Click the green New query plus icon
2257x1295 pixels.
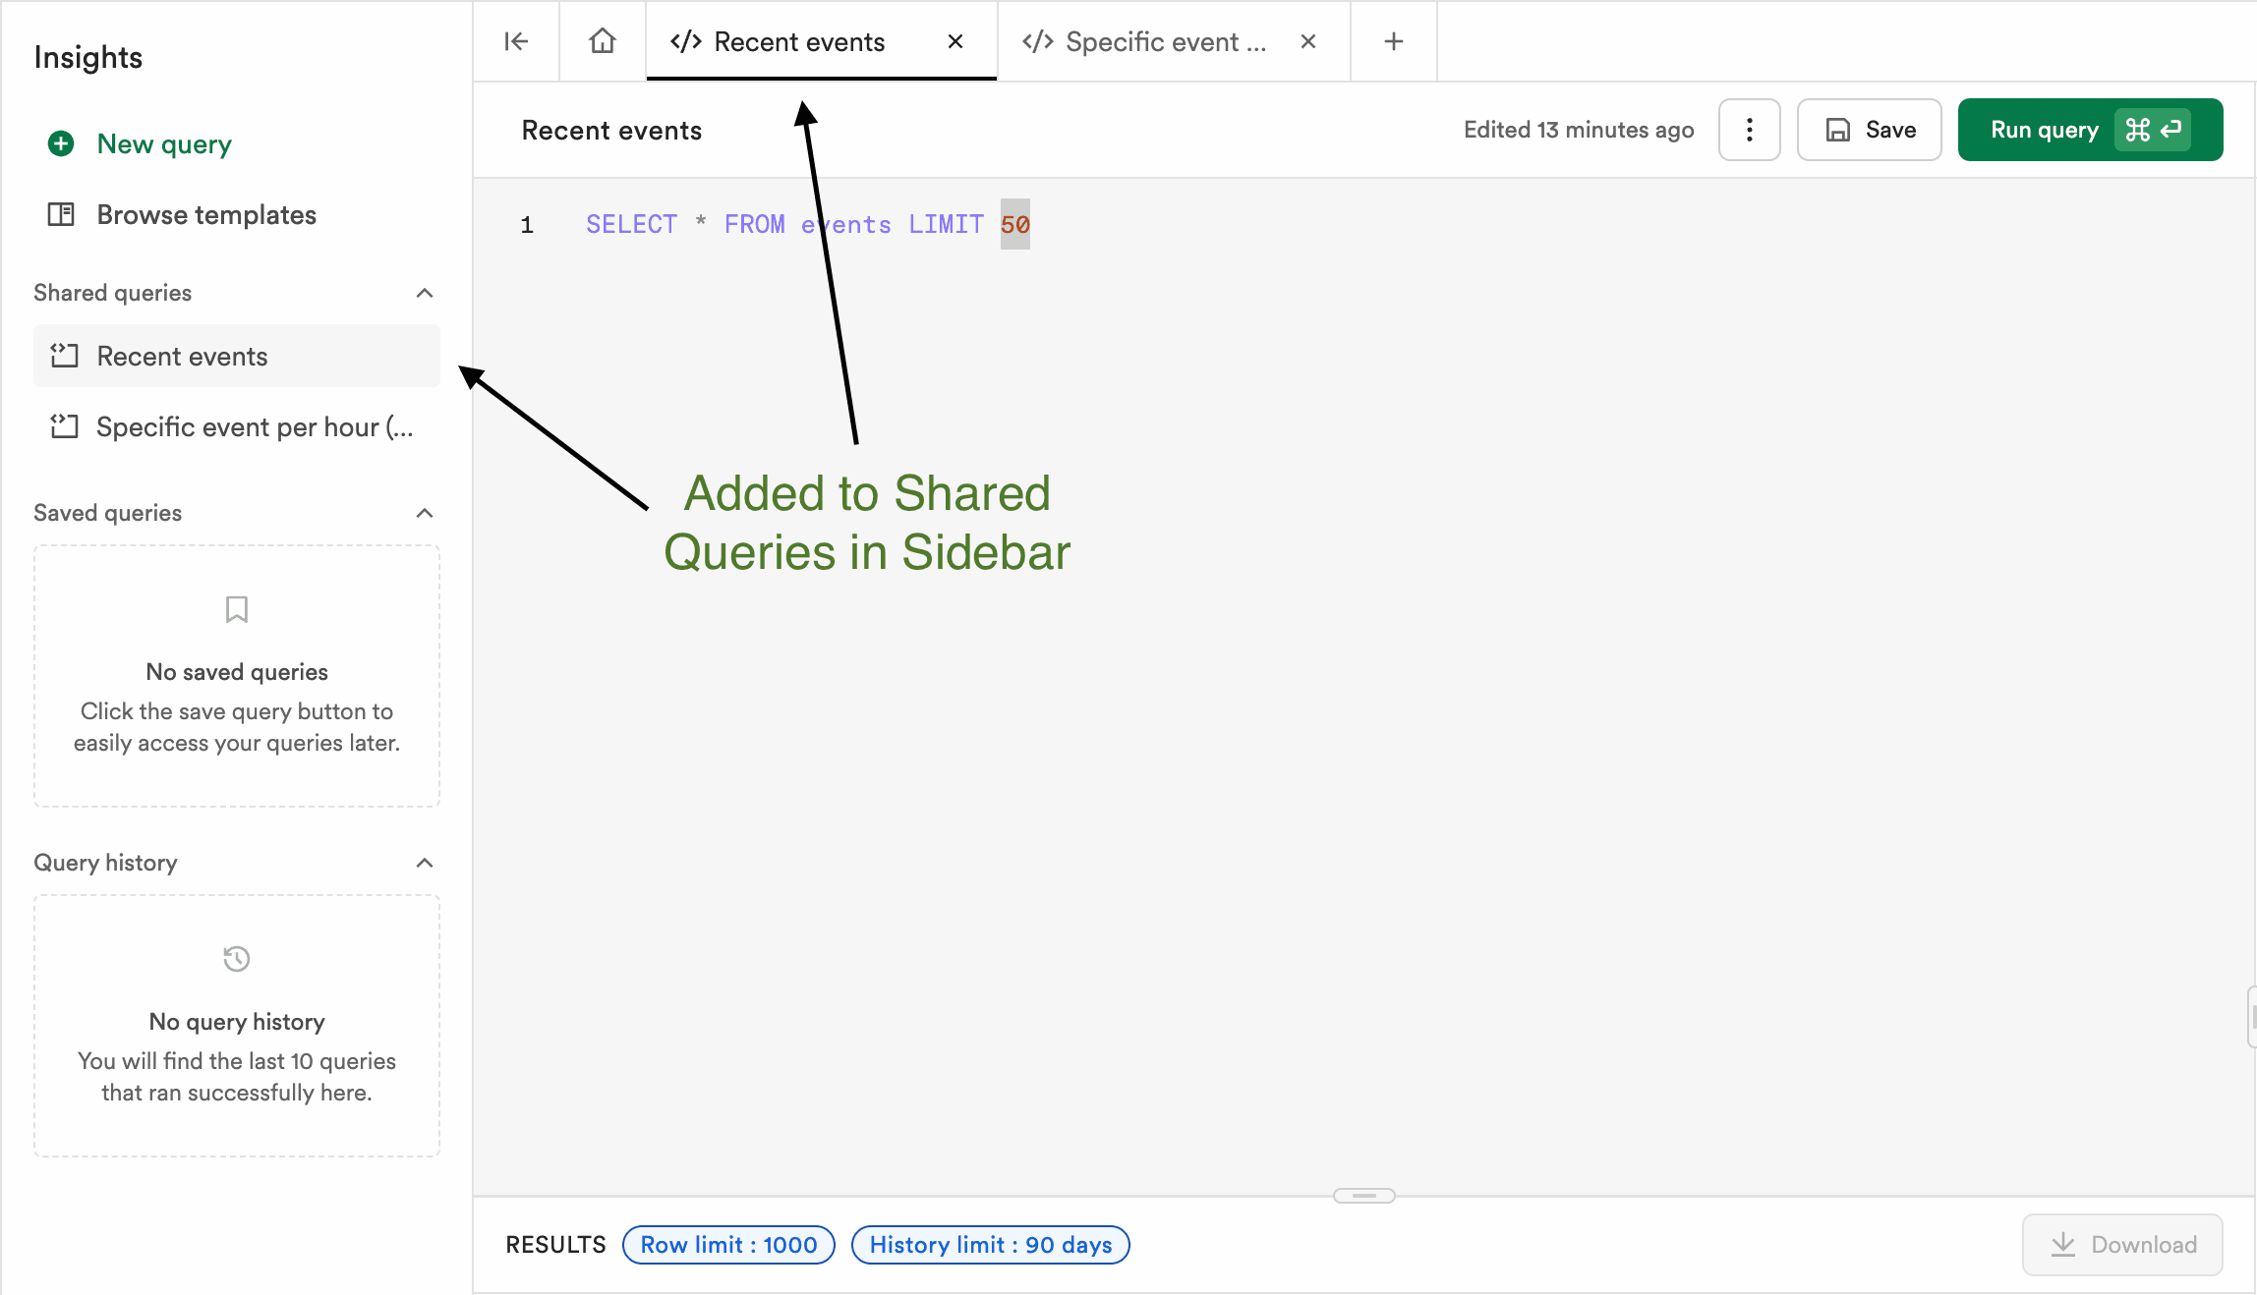(x=61, y=143)
